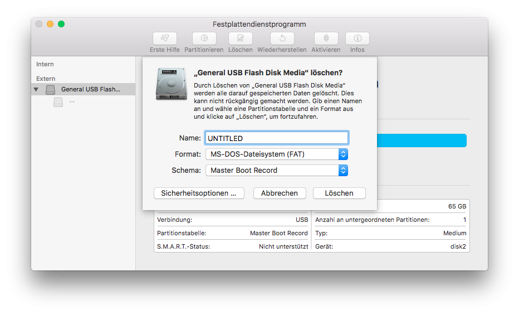Click the Name field containing UNTITLED

point(277,138)
